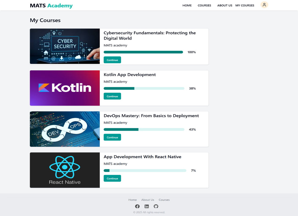298x216 pixels.
Task: Open the user profile avatar icon
Action: 264,5
